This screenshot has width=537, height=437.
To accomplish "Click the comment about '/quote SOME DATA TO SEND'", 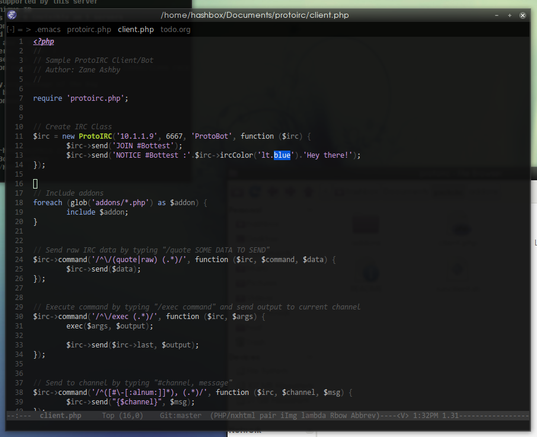I will click(x=151, y=250).
